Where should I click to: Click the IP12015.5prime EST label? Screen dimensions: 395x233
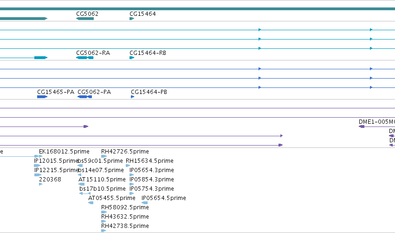tap(56, 161)
